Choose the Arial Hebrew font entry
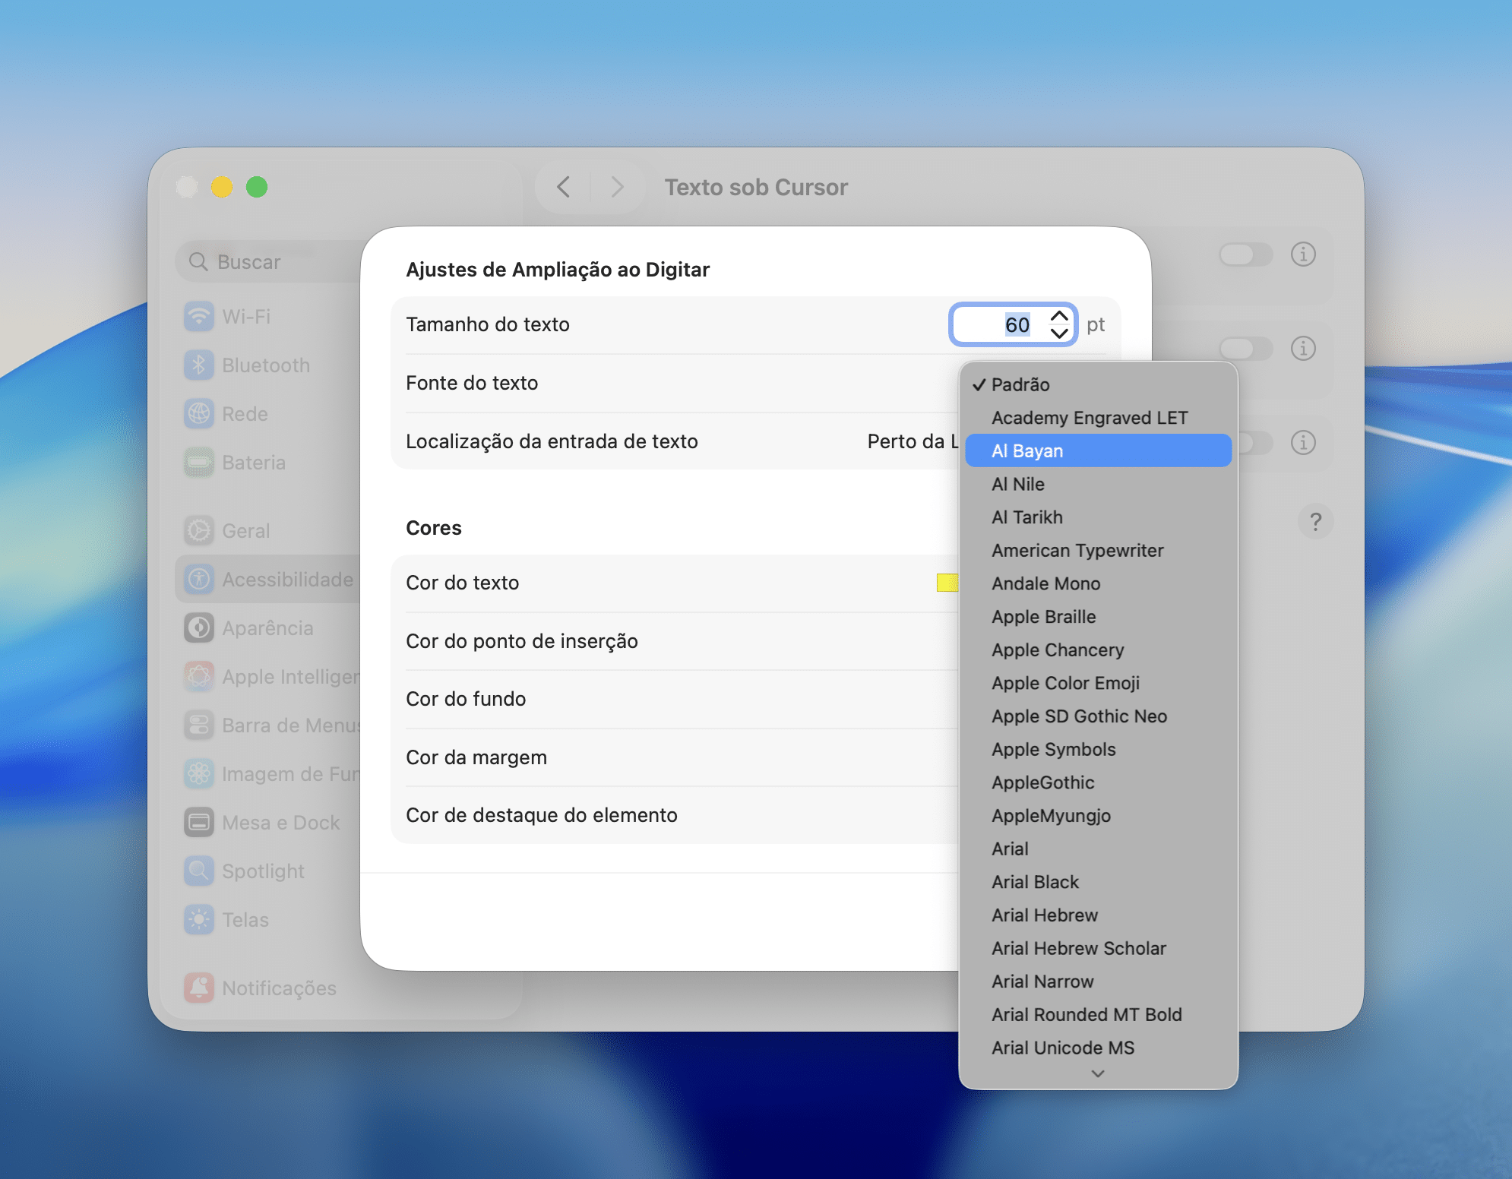The image size is (1512, 1179). pyautogui.click(x=1098, y=915)
